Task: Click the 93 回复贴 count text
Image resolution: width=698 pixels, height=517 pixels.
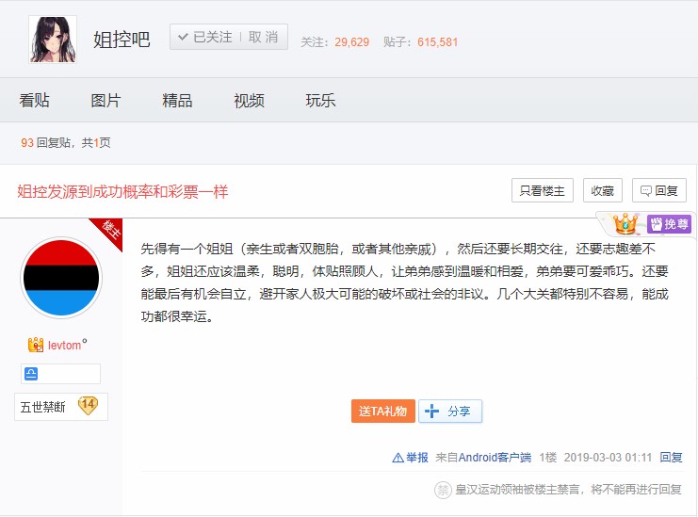Action: pyautogui.click(x=45, y=143)
